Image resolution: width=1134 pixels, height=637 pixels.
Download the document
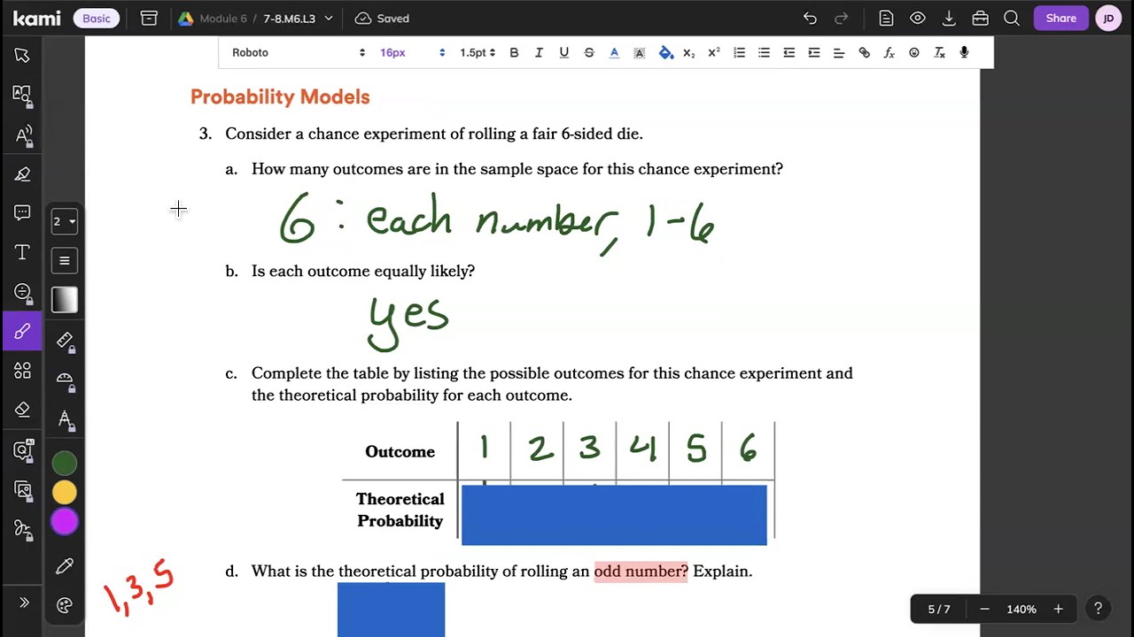949,18
